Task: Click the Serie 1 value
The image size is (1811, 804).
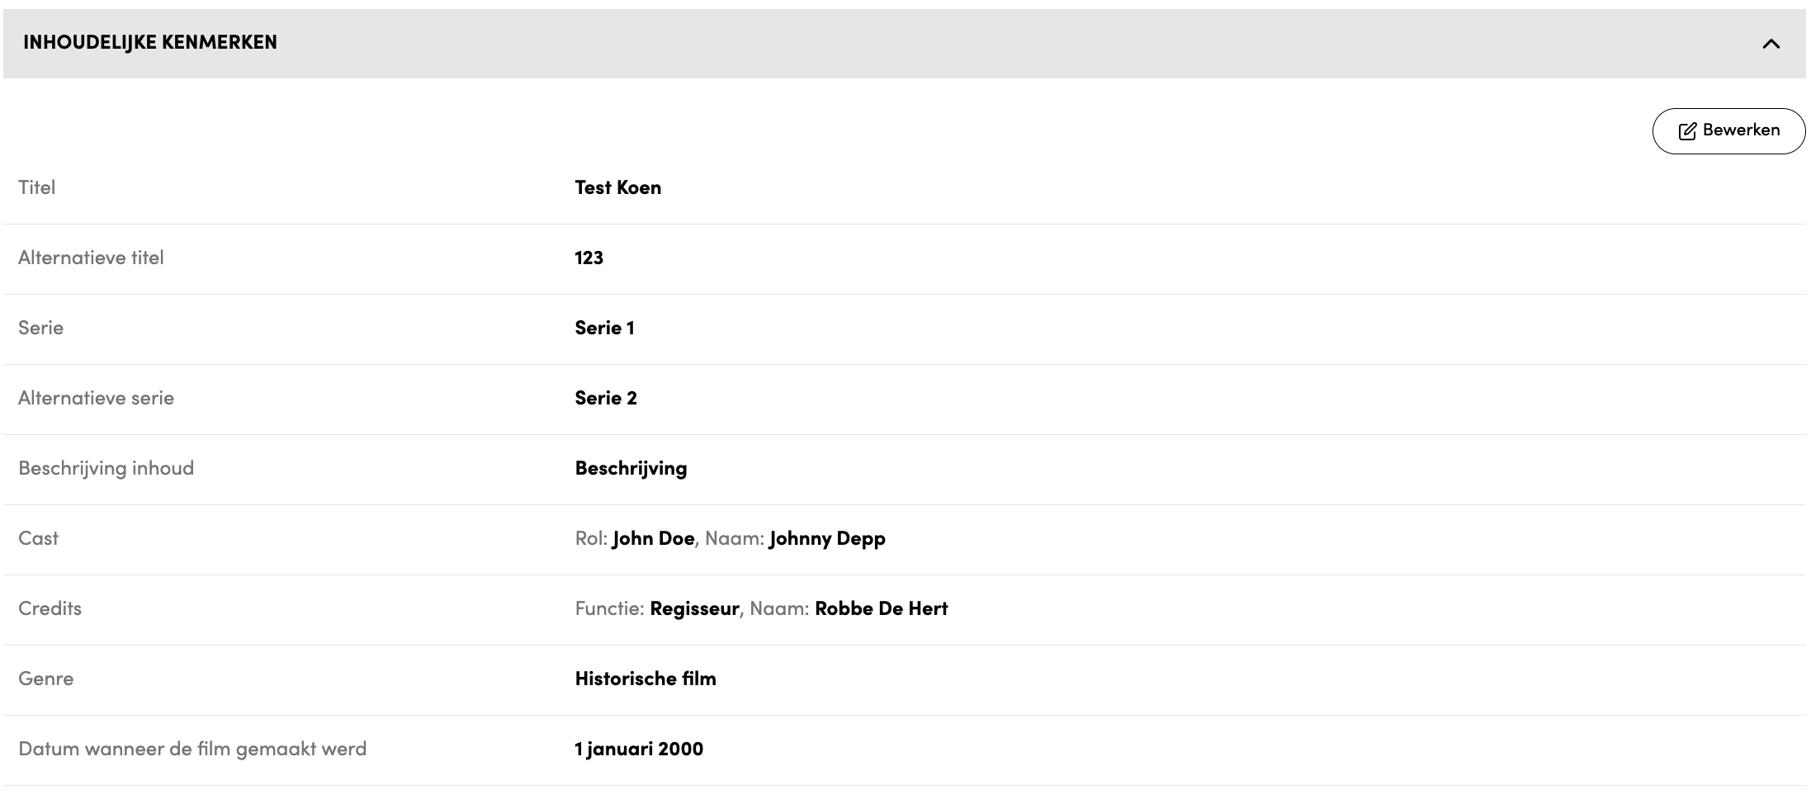Action: (604, 328)
